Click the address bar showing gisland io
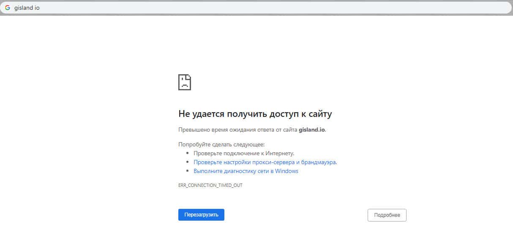 pos(256,8)
